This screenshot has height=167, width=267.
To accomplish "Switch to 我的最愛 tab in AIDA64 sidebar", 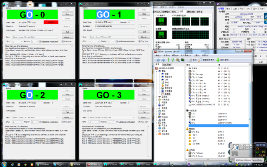I will pos(167,65).
